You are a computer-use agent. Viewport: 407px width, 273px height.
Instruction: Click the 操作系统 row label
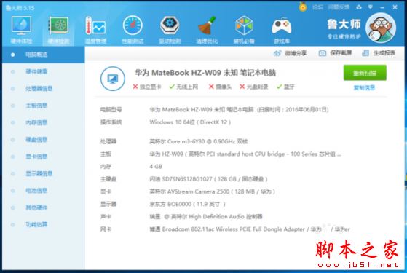click(111, 122)
